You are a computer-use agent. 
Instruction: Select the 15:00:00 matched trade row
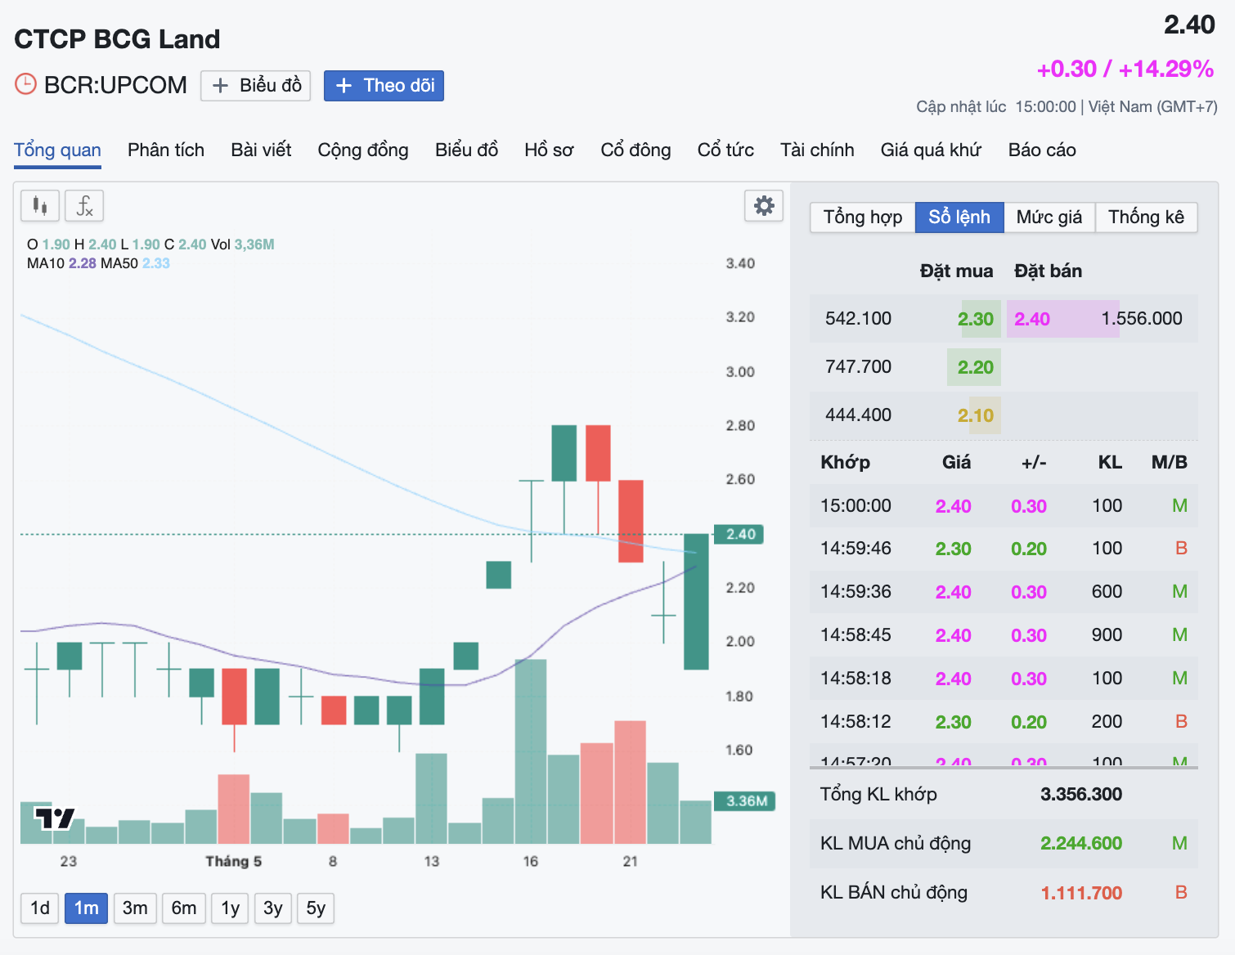pos(1004,506)
